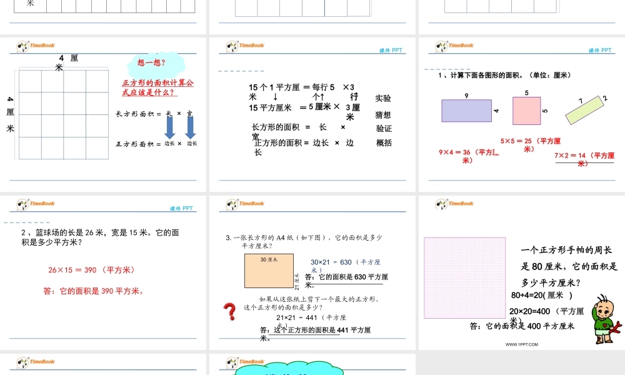Click the vertical 4厘米 label beside the grid
Image resolution: width=625 pixels, height=375 pixels.
[11, 114]
